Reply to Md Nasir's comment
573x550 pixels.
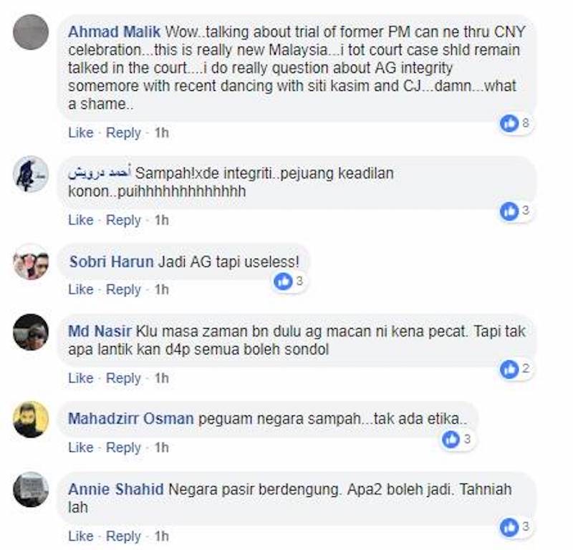click(x=123, y=378)
